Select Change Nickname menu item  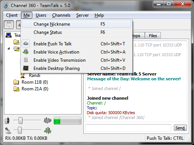[x=76, y=24]
